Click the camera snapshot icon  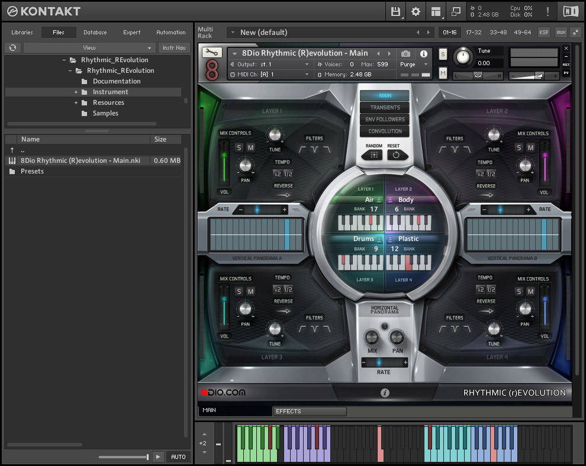pos(405,53)
